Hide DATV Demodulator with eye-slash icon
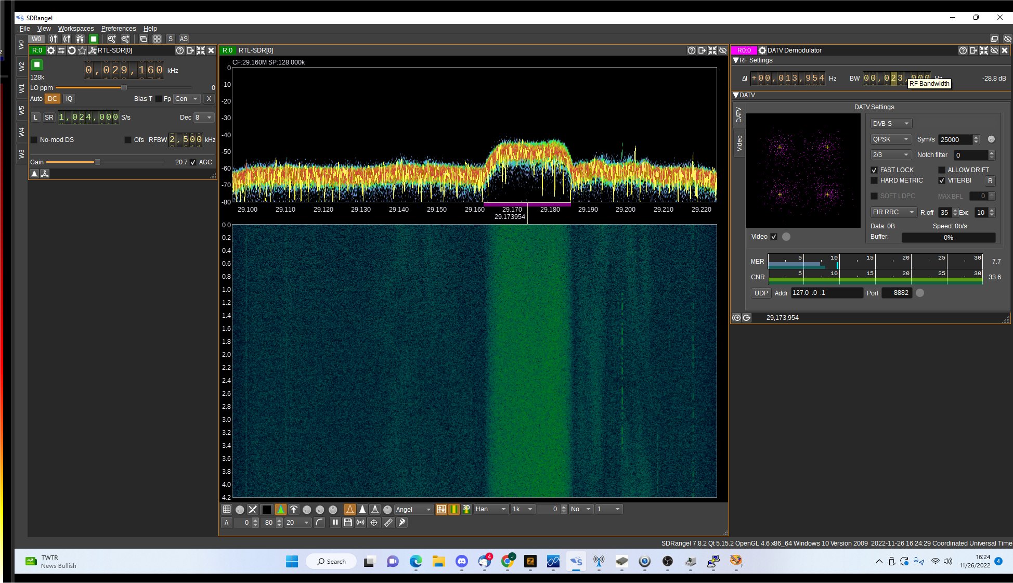1013x583 pixels. pos(994,50)
